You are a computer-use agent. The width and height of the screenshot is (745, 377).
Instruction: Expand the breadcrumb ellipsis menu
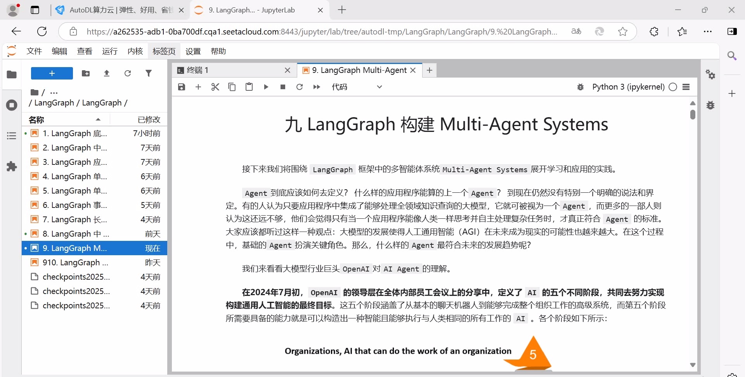pyautogui.click(x=54, y=93)
